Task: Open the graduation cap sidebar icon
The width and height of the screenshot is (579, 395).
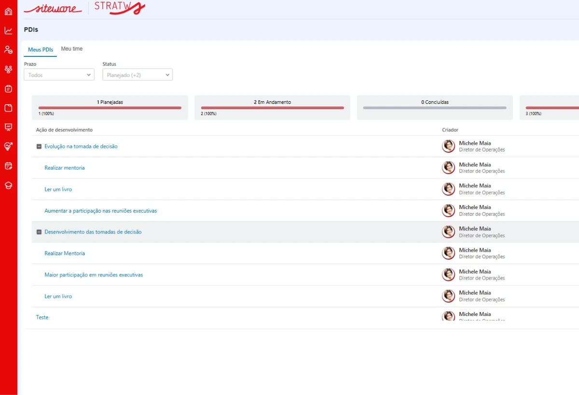Action: click(x=8, y=185)
